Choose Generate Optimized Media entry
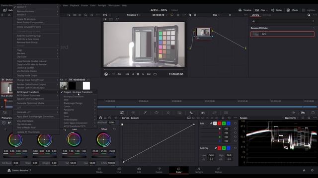This screenshot has height=178, width=318. tap(36, 103)
